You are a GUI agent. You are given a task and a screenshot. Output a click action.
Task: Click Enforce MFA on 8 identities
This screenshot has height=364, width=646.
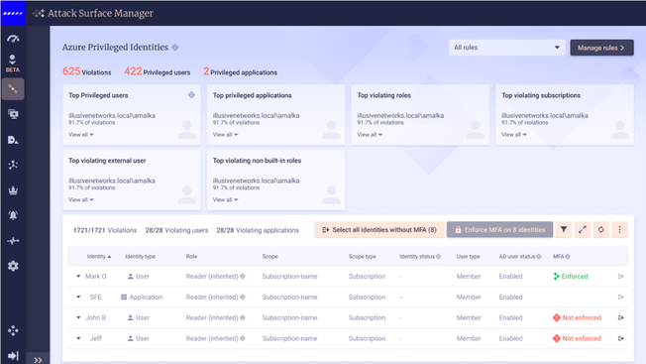pos(499,230)
